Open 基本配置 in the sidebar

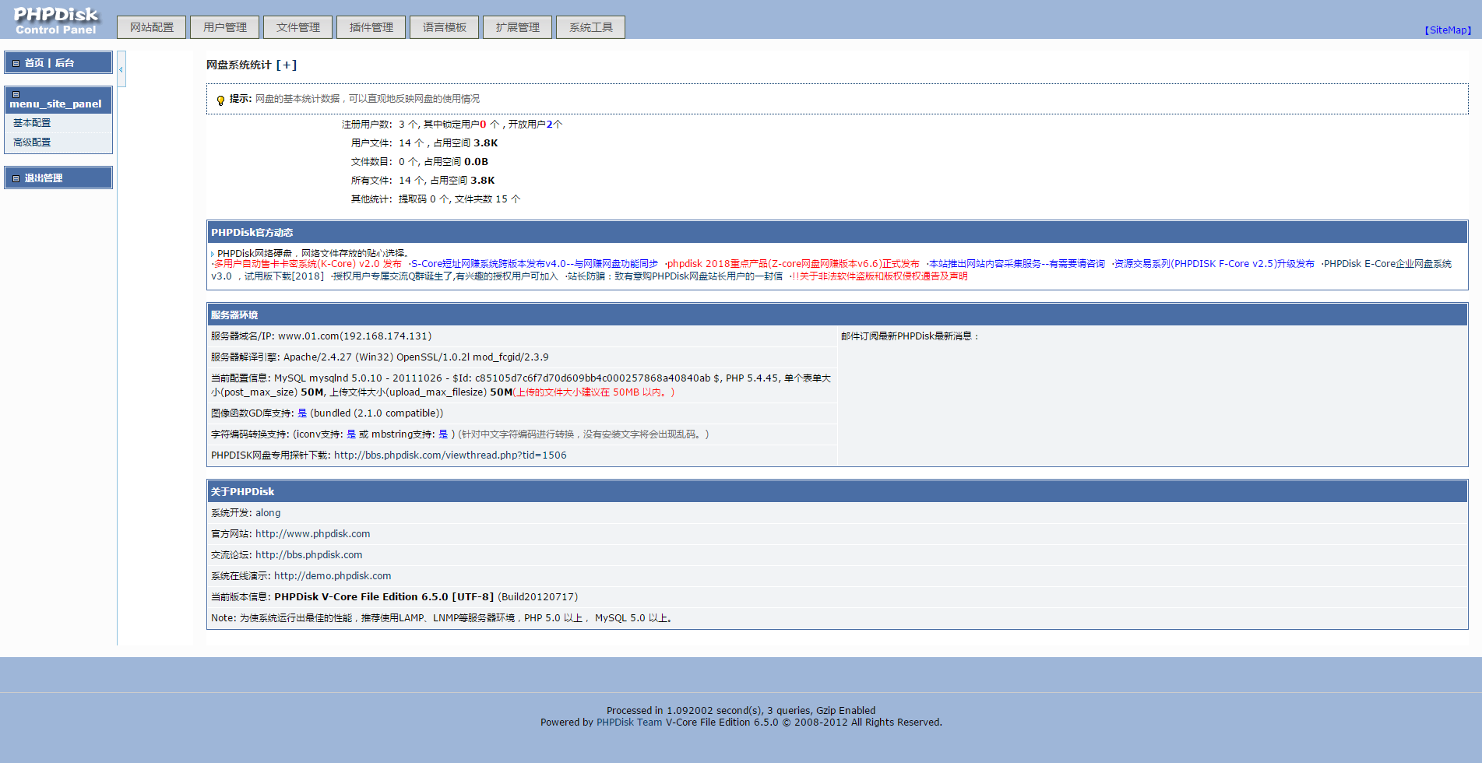pyautogui.click(x=32, y=123)
